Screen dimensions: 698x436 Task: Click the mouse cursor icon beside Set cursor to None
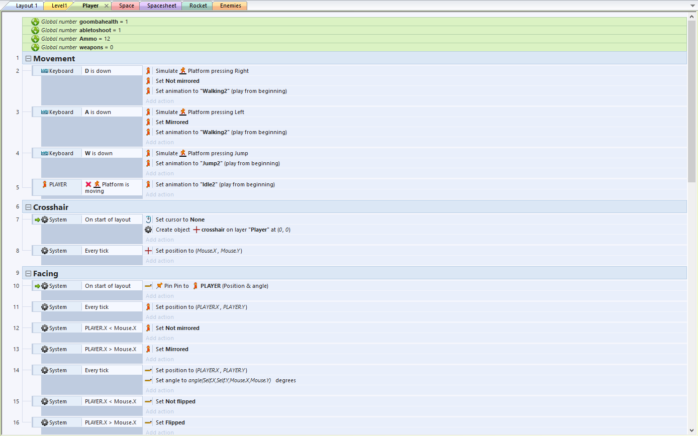pos(148,220)
